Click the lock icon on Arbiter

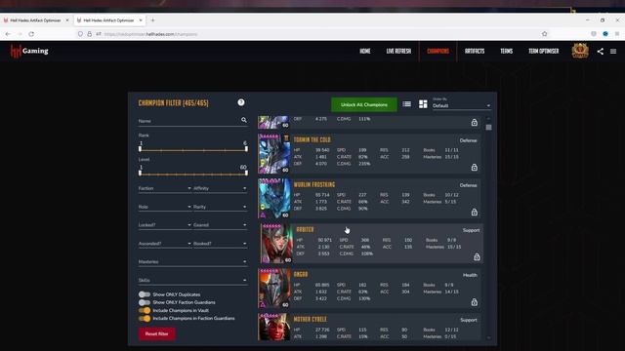tap(477, 257)
